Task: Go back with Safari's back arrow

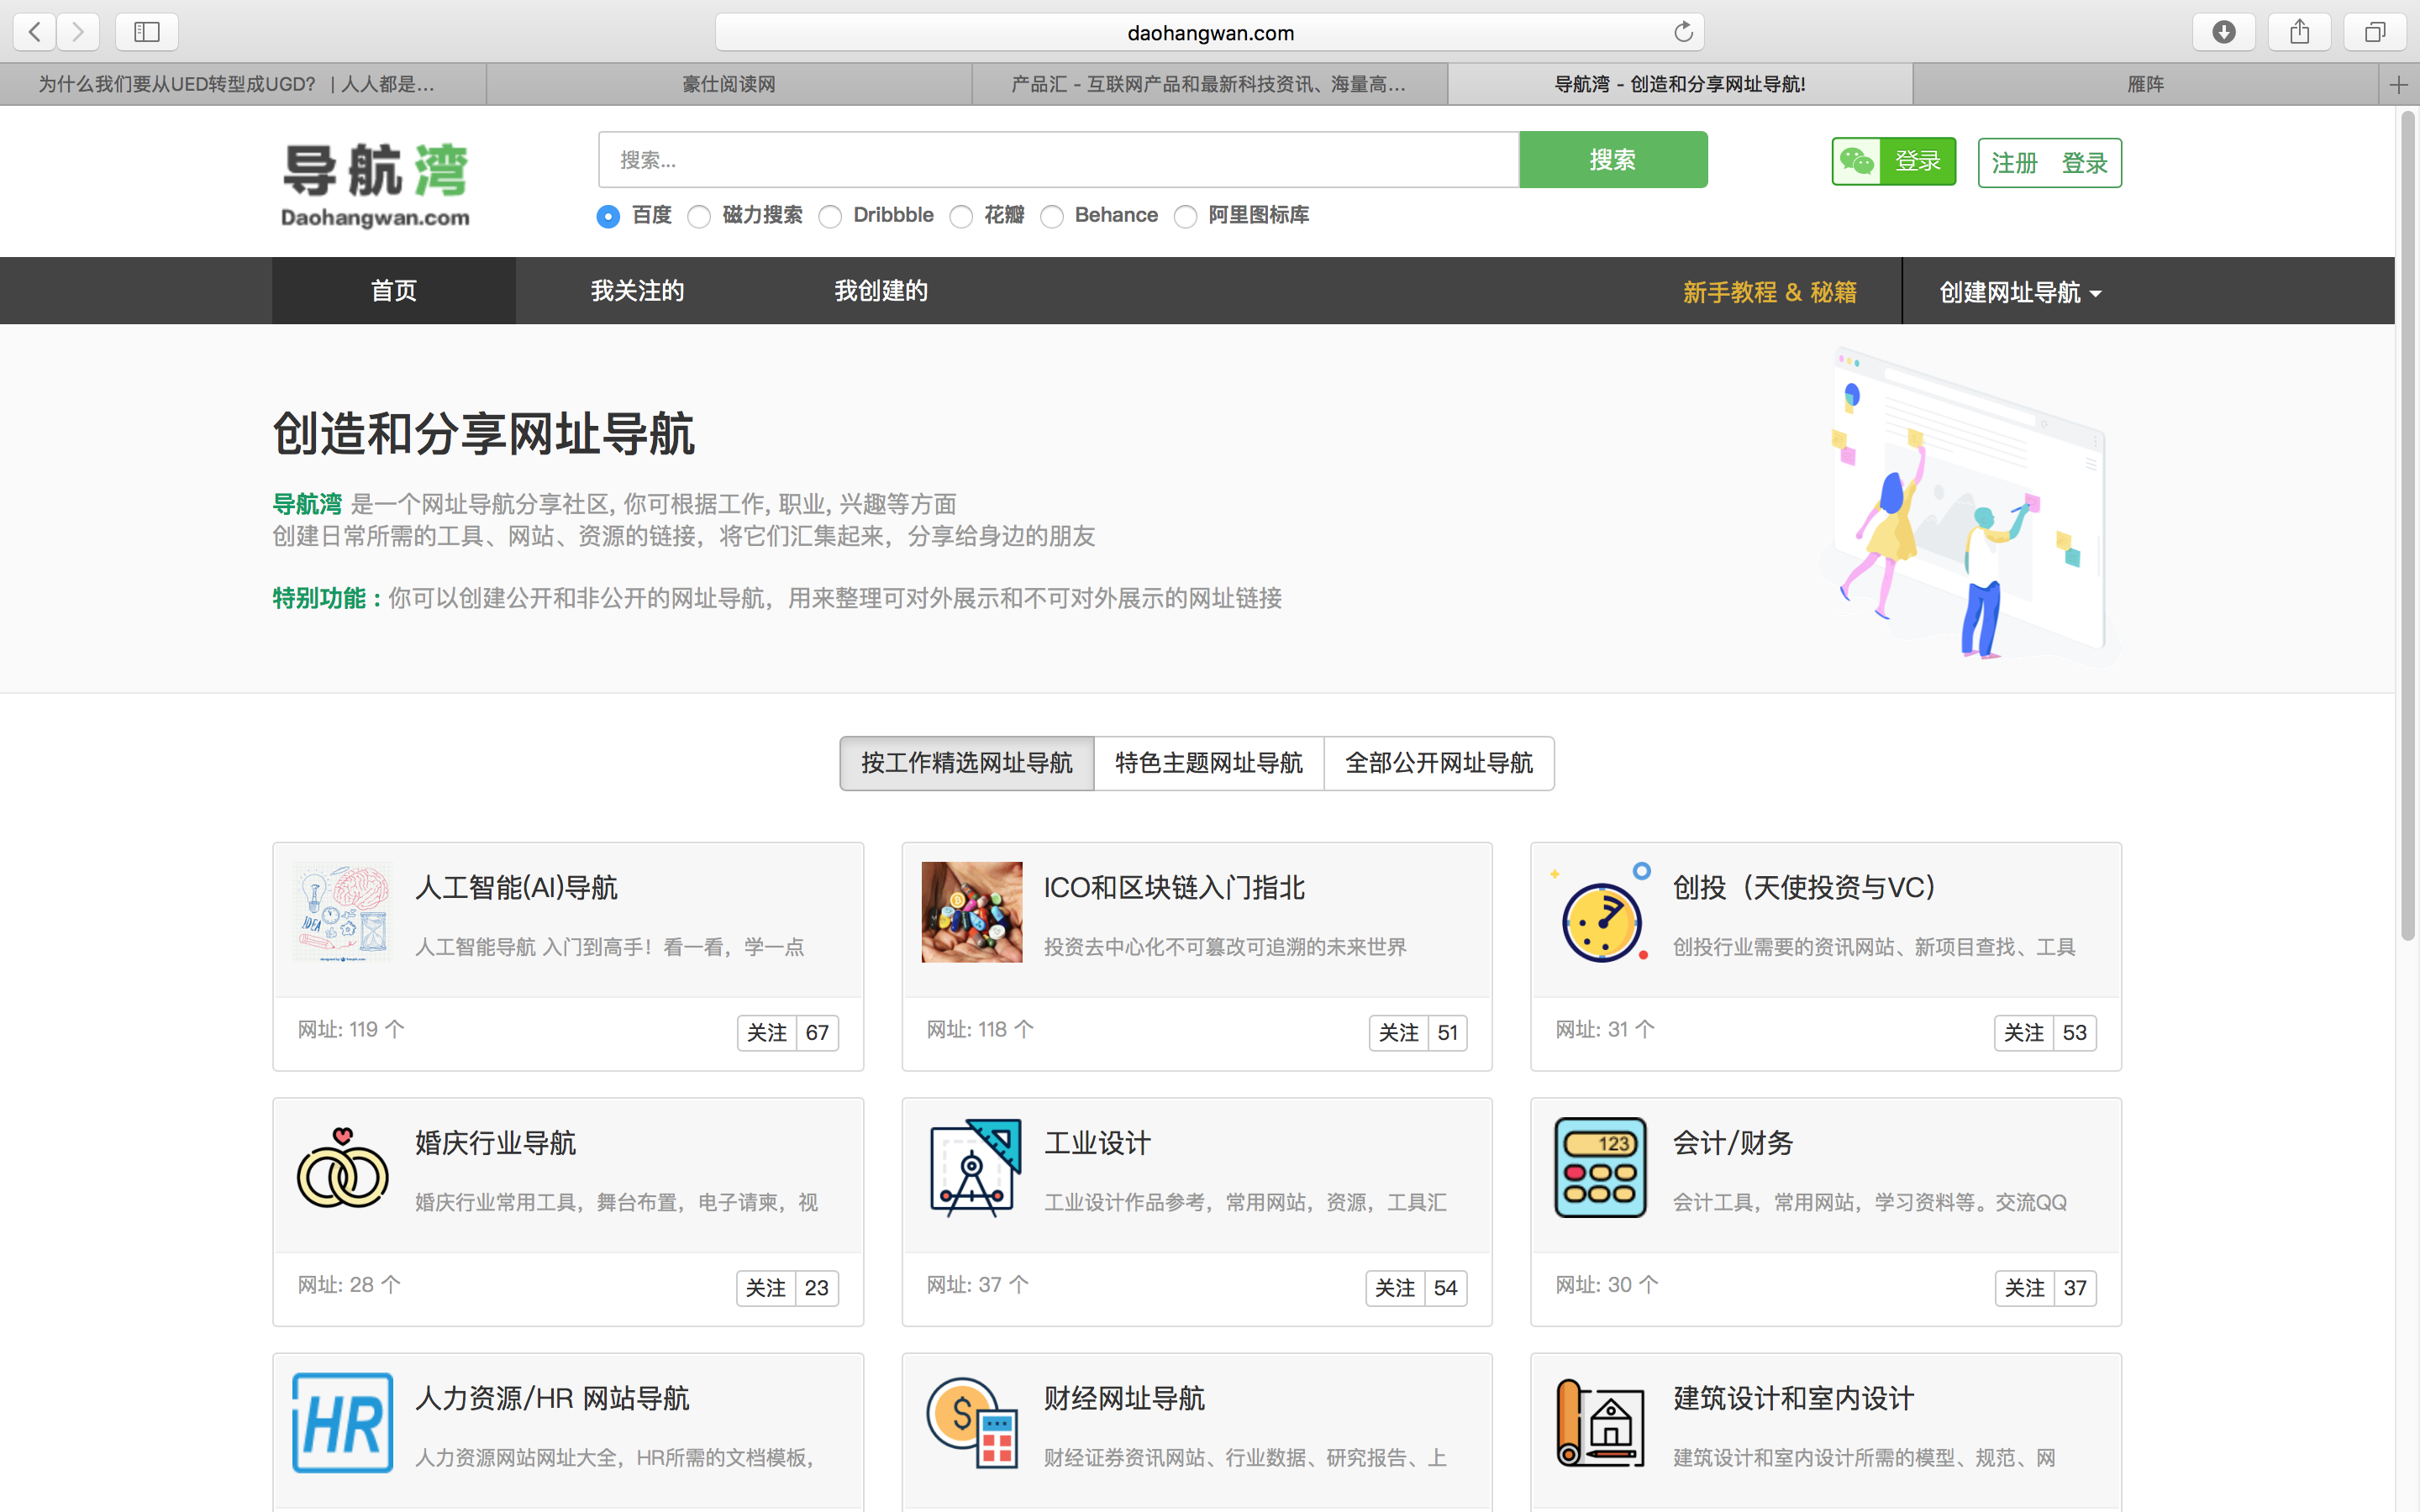Action: tap(35, 32)
